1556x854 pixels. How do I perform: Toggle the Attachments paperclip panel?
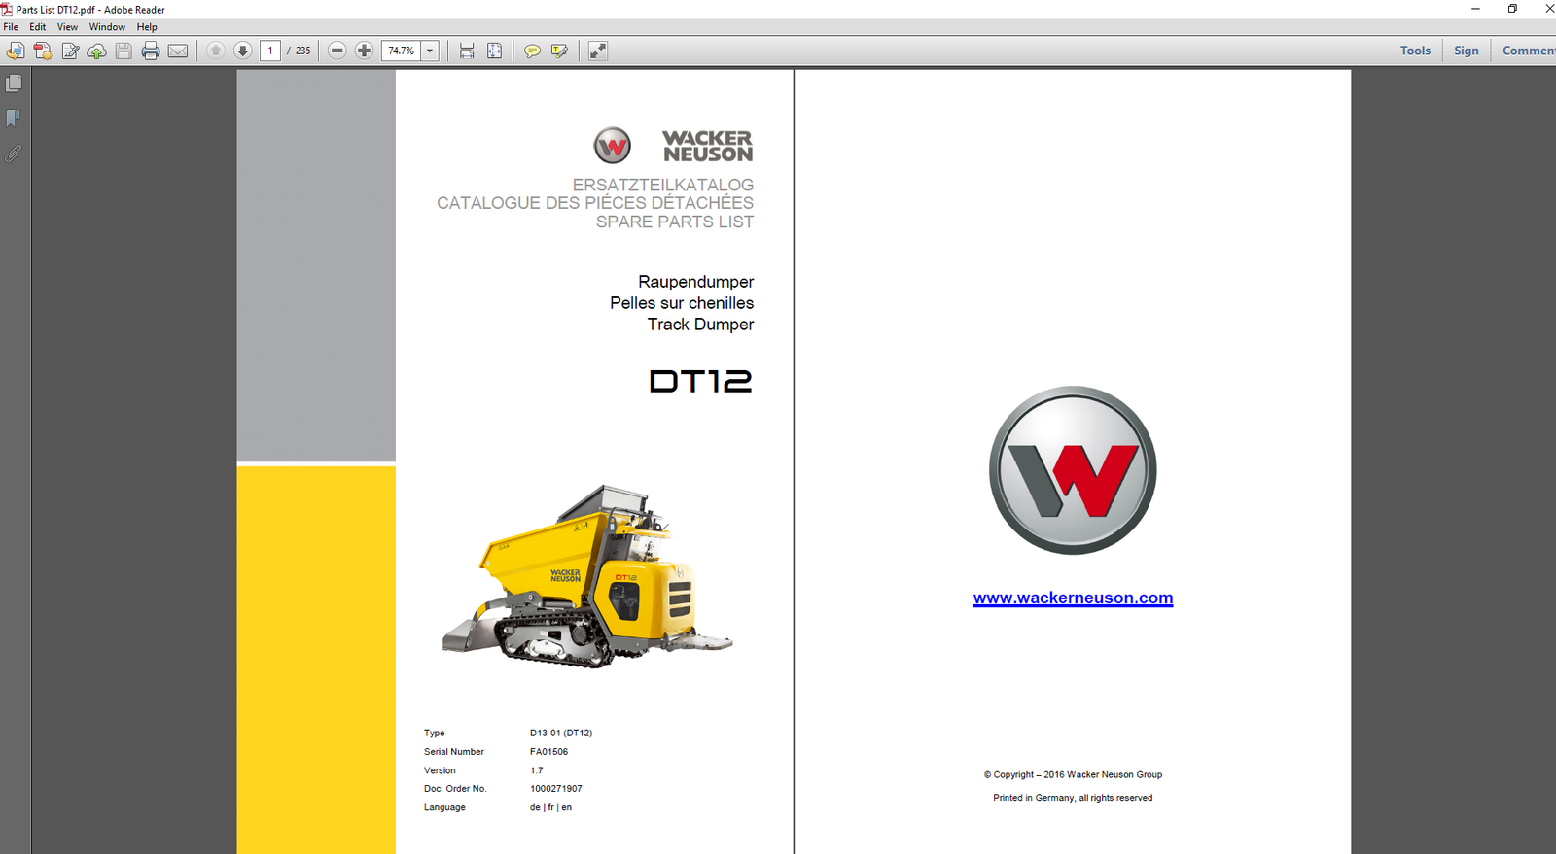[x=14, y=154]
